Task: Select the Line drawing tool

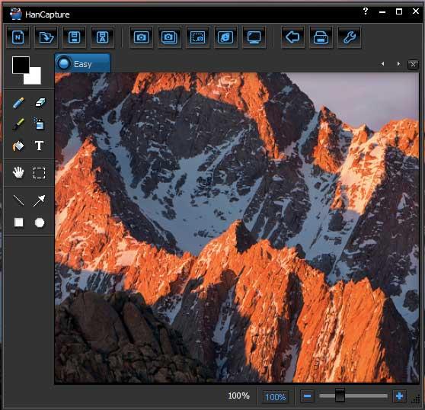Action: (x=19, y=200)
